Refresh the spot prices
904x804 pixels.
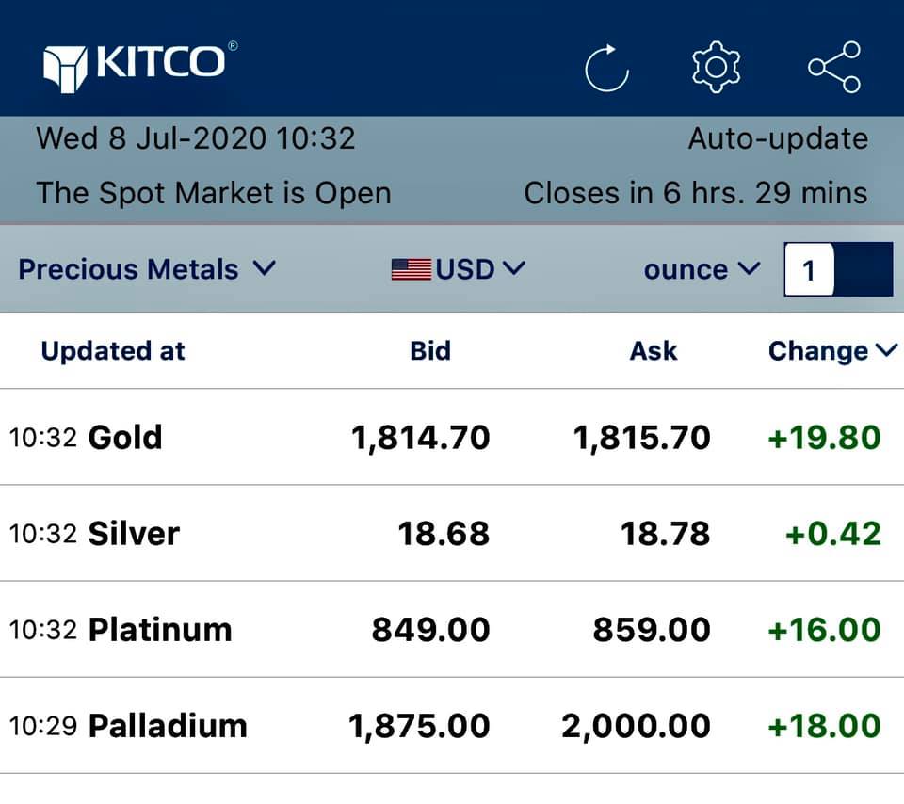point(605,68)
